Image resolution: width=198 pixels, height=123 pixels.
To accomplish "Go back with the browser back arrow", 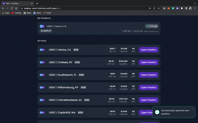I will 3,8.
